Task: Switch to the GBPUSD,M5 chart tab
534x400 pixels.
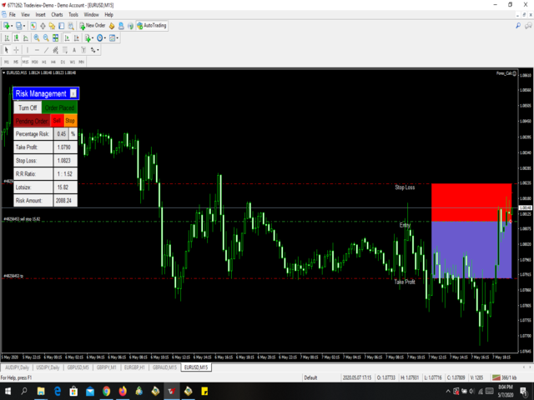Action: point(79,367)
